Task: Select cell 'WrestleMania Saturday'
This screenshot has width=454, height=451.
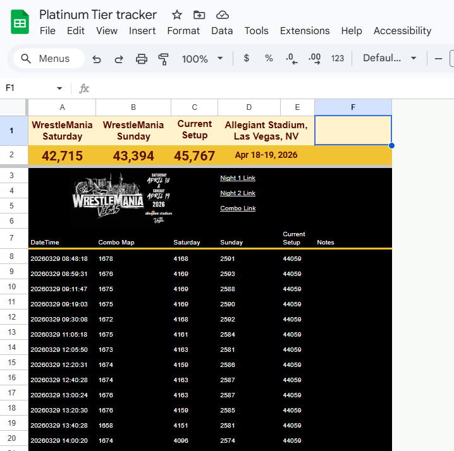Action: 62,131
